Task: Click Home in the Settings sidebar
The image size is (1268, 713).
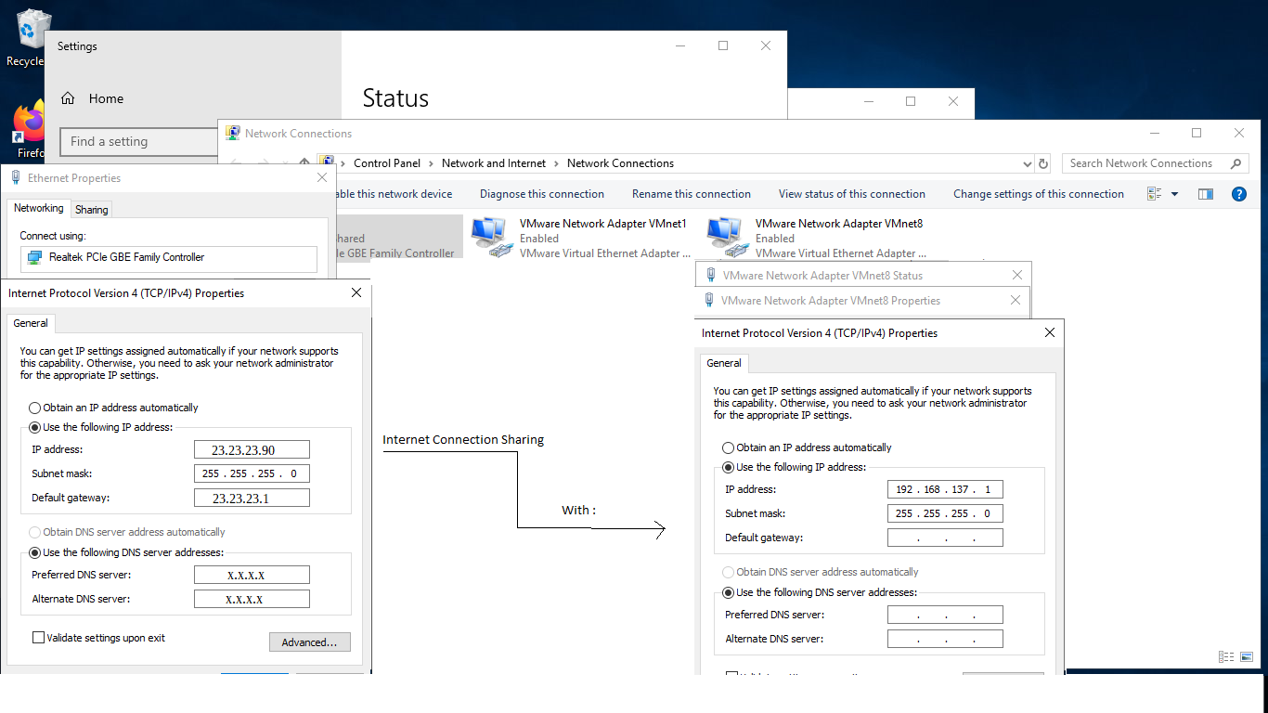Action: coord(106,98)
